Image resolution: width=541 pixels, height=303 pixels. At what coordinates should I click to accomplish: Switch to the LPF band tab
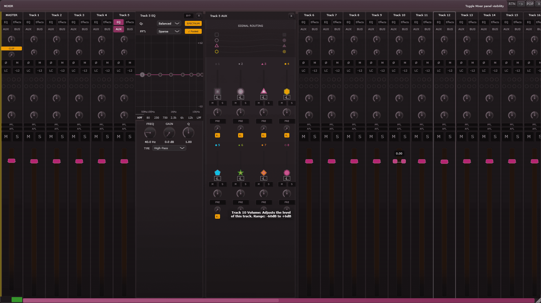(199, 118)
